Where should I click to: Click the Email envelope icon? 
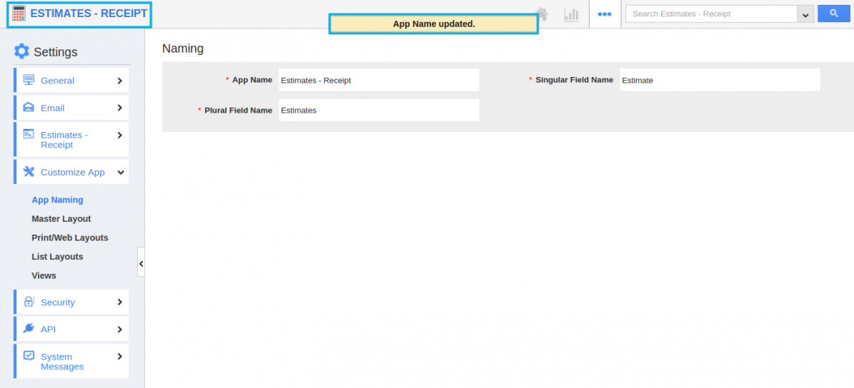(x=29, y=108)
